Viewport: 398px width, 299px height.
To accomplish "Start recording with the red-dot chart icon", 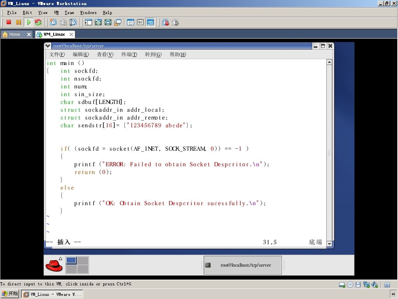I will pyautogui.click(x=166, y=22).
